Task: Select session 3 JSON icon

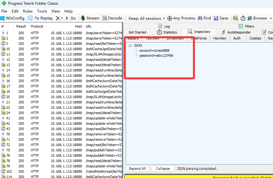Action: pyautogui.click(x=3, y=43)
